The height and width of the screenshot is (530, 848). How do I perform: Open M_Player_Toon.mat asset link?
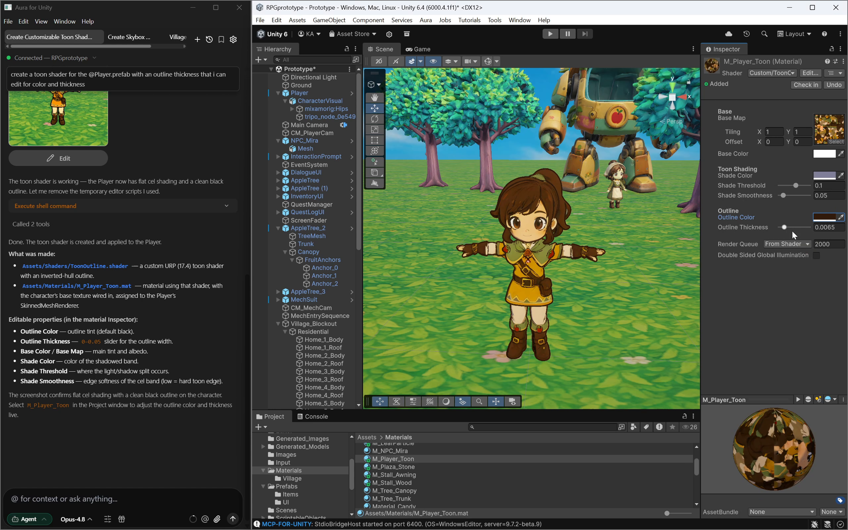[77, 286]
